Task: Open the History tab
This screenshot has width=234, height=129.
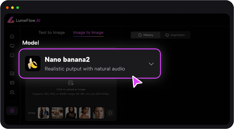Action: [146, 35]
